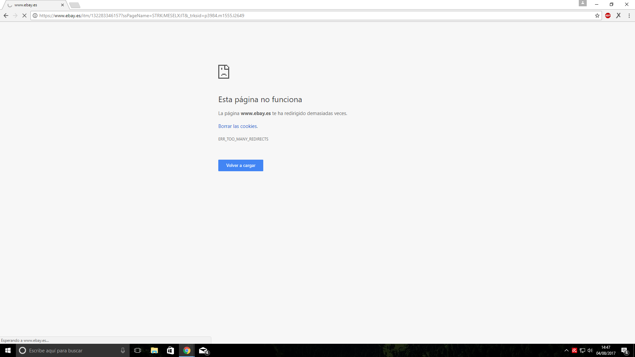Open the Mail app from taskbar
This screenshot has height=357, width=635.
click(x=203, y=350)
